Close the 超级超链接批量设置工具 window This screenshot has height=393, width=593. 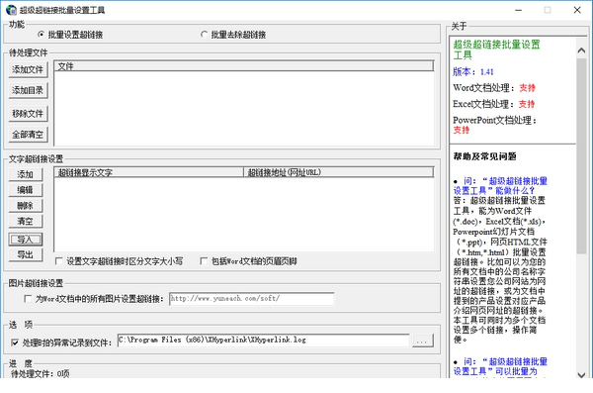tap(577, 10)
